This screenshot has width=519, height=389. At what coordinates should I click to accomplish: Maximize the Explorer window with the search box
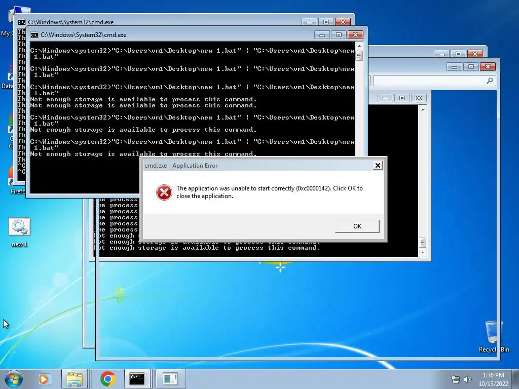point(471,66)
